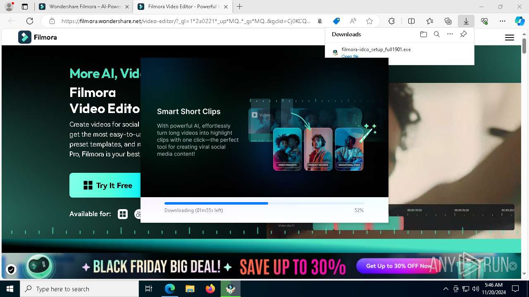
Task: Open Task View on taskbar
Action: [x=149, y=289]
